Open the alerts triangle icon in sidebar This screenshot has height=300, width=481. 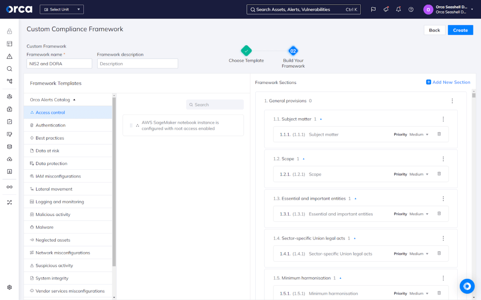[x=9, y=56]
